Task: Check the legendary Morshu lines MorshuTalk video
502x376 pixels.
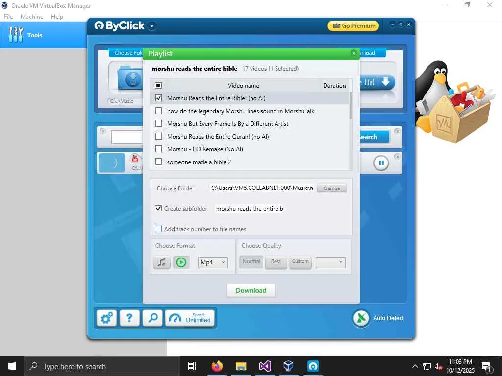Action: 158,111
